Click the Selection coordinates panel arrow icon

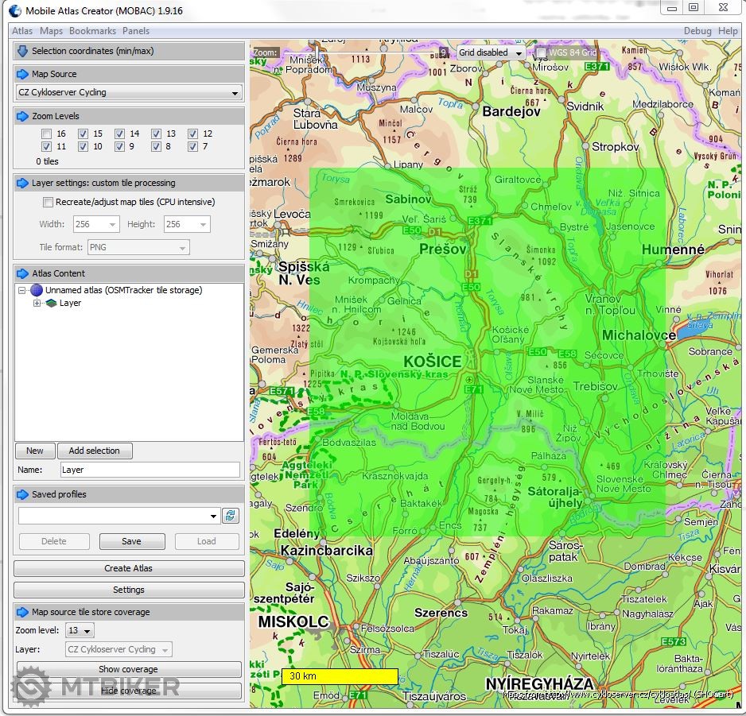coord(22,51)
